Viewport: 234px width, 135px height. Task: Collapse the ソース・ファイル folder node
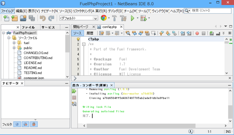click(x=9, y=38)
